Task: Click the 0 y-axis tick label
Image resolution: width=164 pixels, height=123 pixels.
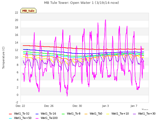Action: 17,95
